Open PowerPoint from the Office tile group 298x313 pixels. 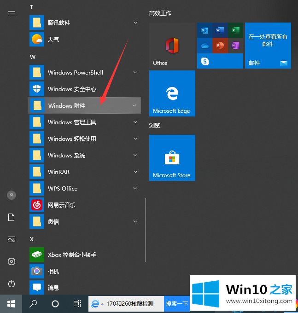[x=220, y=46]
